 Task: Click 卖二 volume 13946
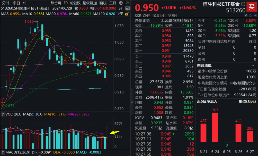[188, 46]
